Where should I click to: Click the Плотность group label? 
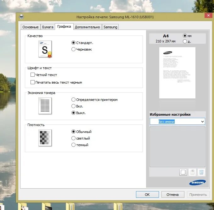[36, 125]
